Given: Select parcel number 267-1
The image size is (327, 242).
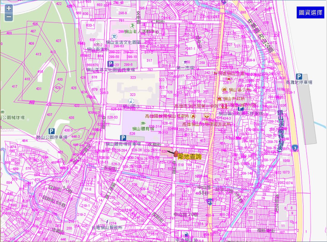Looking at the screenshot, I should 191,49.
